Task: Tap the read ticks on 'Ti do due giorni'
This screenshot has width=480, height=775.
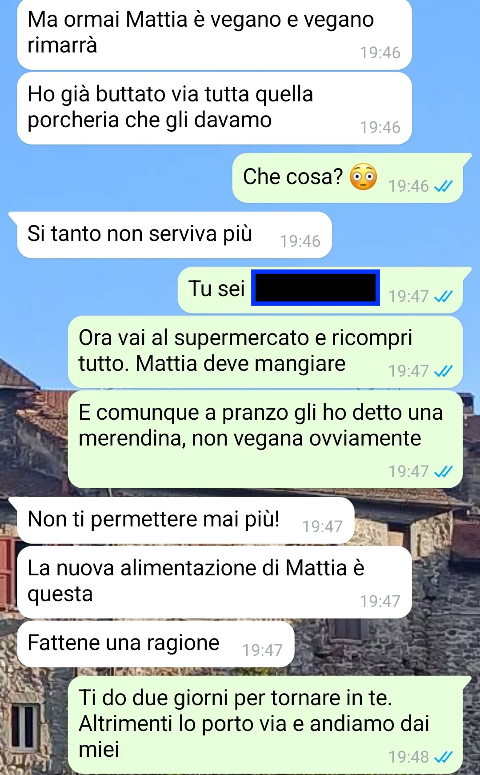Action: pyautogui.click(x=443, y=757)
